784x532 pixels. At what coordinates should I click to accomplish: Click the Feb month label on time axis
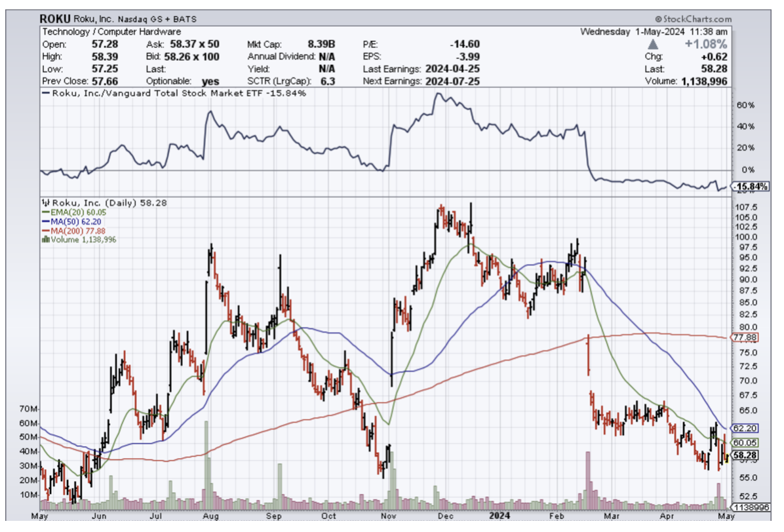(x=557, y=516)
